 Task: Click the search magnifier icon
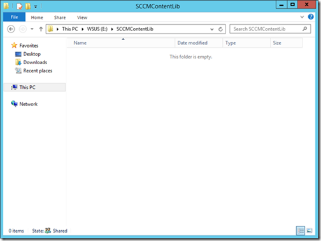tap(304, 29)
